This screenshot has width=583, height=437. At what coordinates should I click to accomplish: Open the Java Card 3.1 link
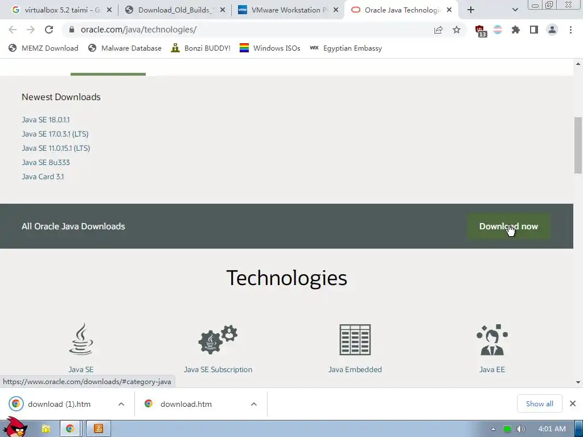pyautogui.click(x=43, y=176)
